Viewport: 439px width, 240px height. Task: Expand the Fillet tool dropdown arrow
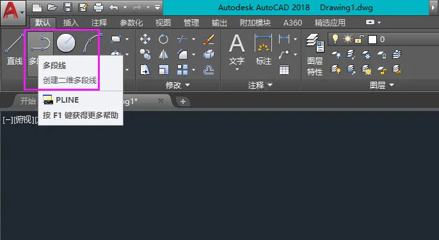pos(193,54)
